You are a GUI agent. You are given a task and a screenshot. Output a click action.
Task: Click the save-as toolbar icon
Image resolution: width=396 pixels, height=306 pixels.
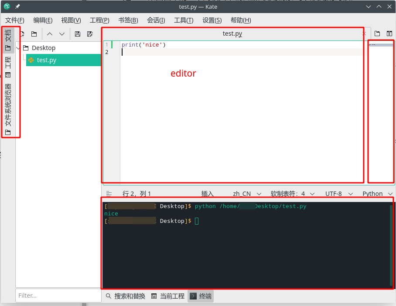pos(90,34)
